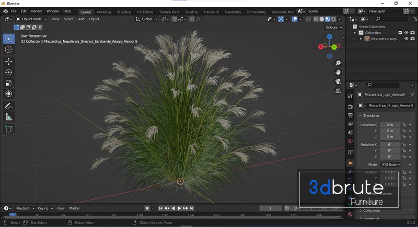Expand the Miscanthus object tree row

point(361,39)
